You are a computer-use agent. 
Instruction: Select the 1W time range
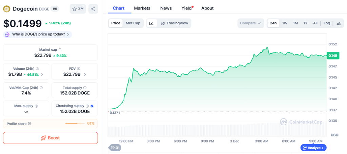click(x=285, y=23)
